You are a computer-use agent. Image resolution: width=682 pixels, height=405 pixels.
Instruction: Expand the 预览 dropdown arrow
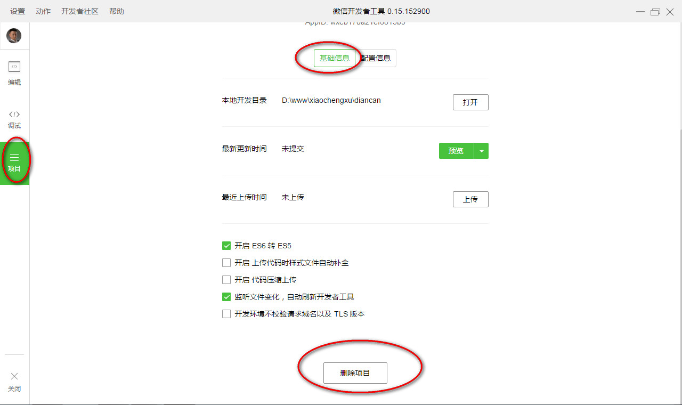481,151
